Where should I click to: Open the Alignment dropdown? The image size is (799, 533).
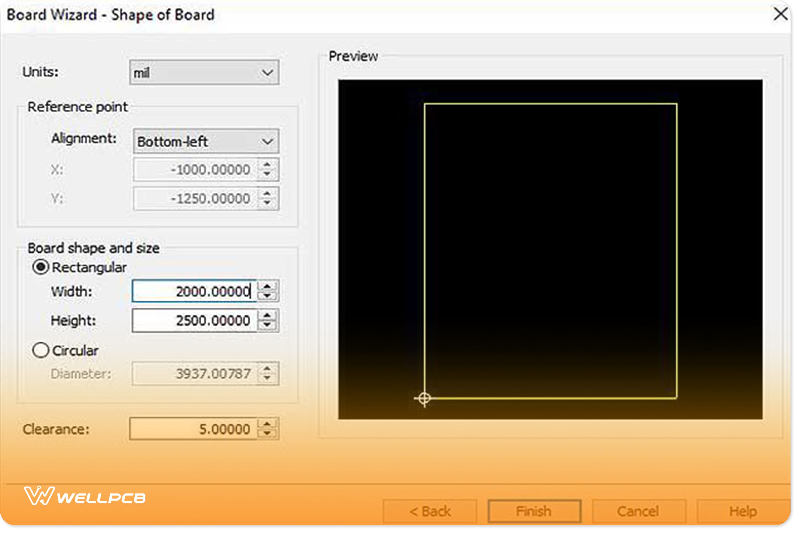point(268,142)
